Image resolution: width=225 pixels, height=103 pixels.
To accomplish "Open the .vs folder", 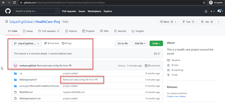I will coord(21,73).
